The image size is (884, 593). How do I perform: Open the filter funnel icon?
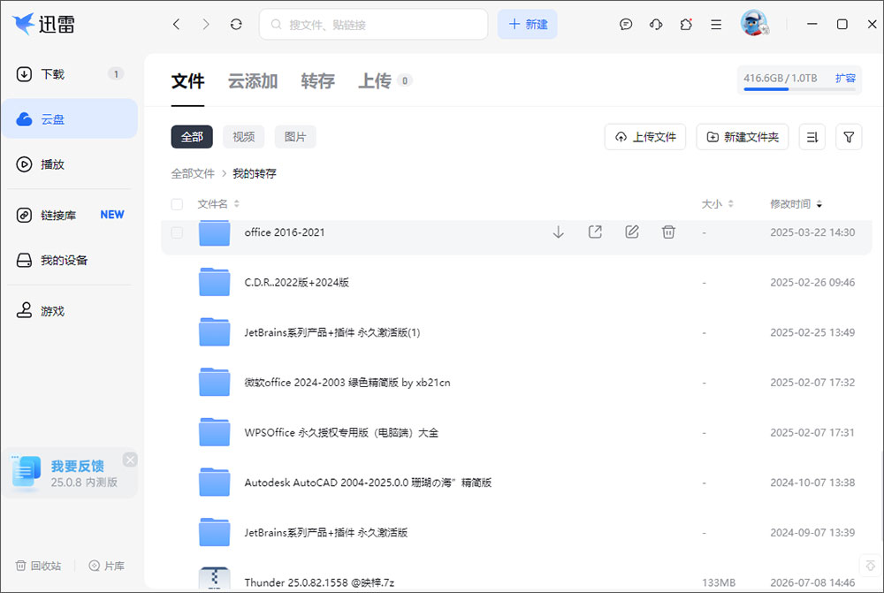[x=849, y=137]
